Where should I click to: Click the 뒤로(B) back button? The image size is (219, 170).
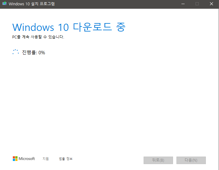pos(158,160)
